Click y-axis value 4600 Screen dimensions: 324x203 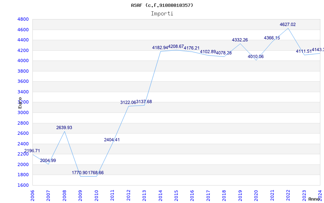[23, 30]
